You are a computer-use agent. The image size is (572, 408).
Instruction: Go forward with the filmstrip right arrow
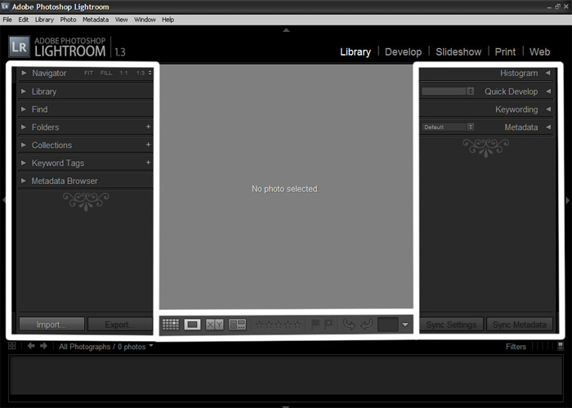pyautogui.click(x=44, y=346)
